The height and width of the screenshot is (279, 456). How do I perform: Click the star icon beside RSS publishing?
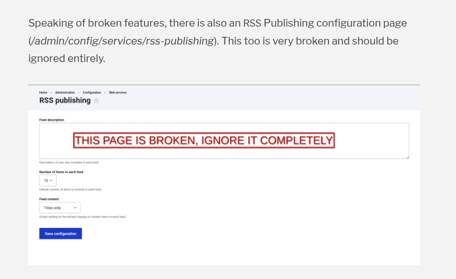tap(96, 101)
